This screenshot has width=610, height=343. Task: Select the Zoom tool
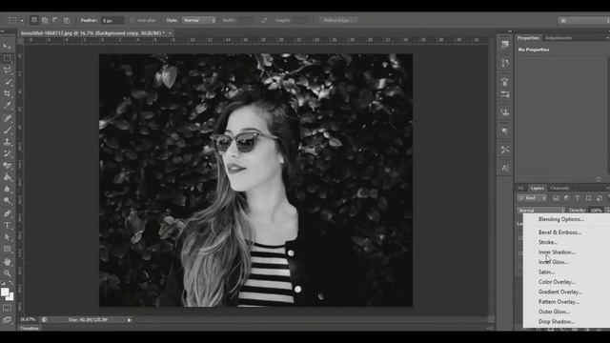tap(7, 273)
